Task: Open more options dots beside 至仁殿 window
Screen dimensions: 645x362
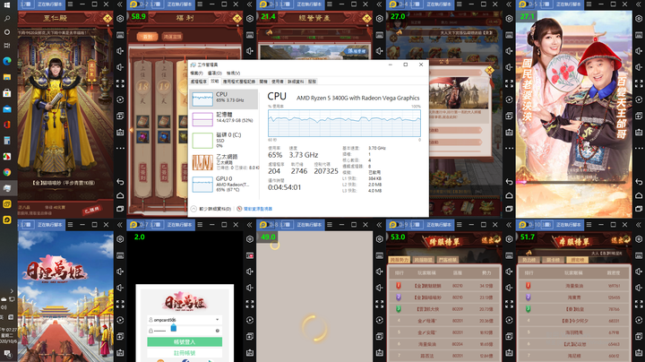Action: click(x=120, y=148)
